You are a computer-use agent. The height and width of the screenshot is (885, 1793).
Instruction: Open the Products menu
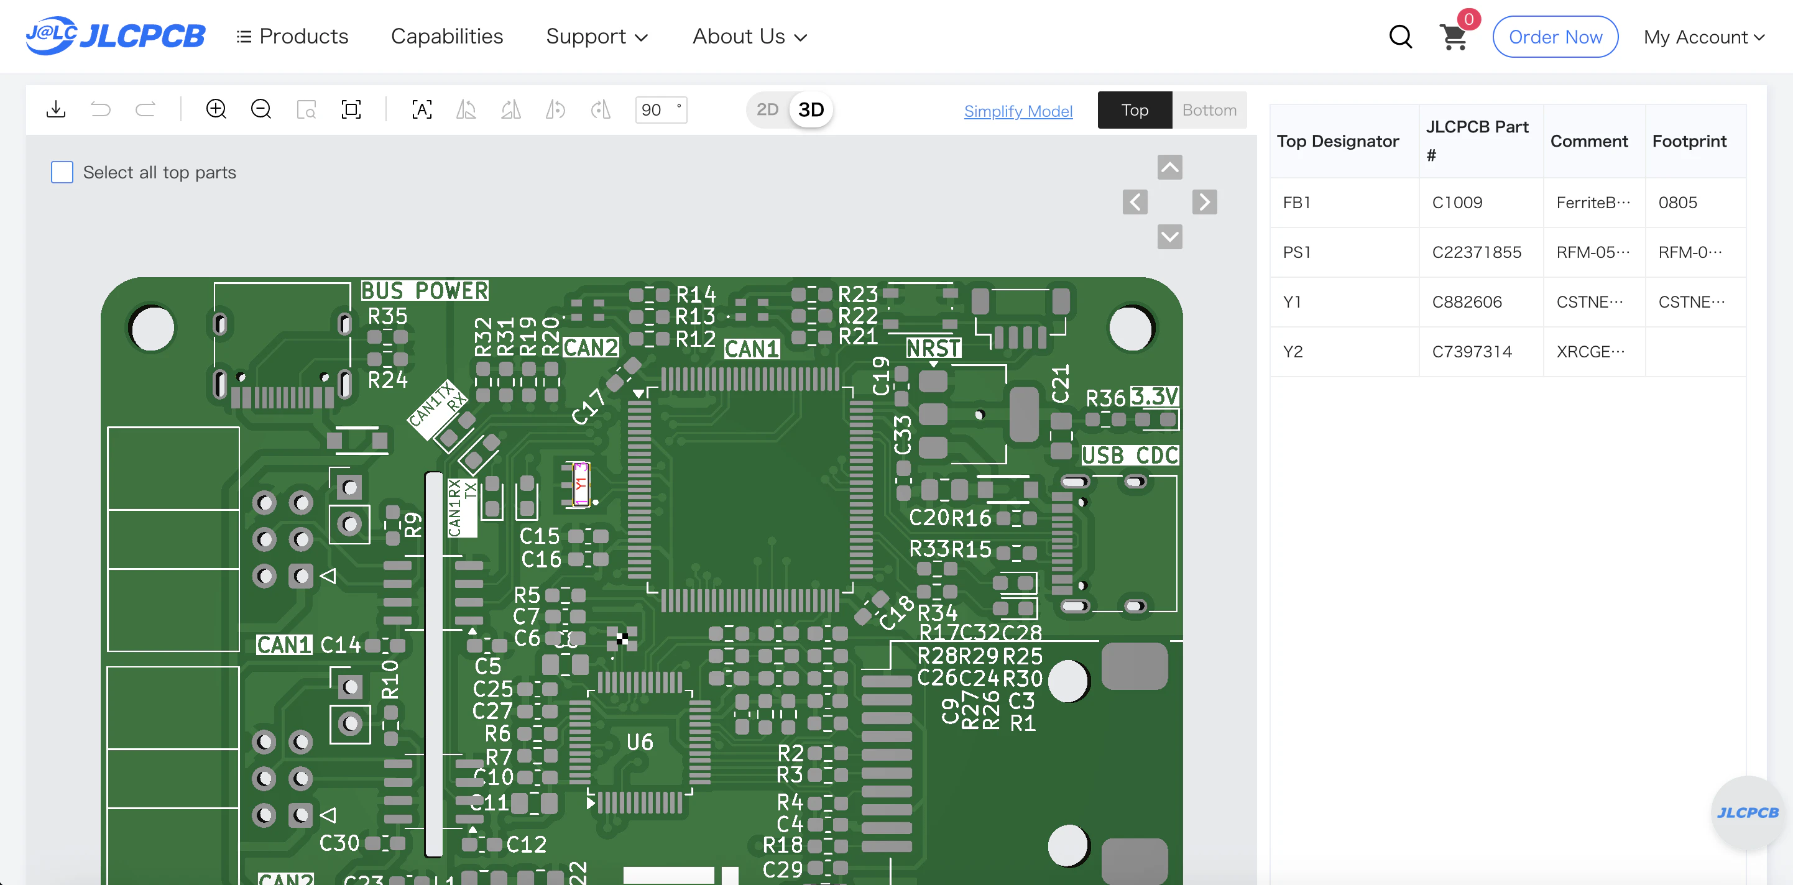coord(292,36)
